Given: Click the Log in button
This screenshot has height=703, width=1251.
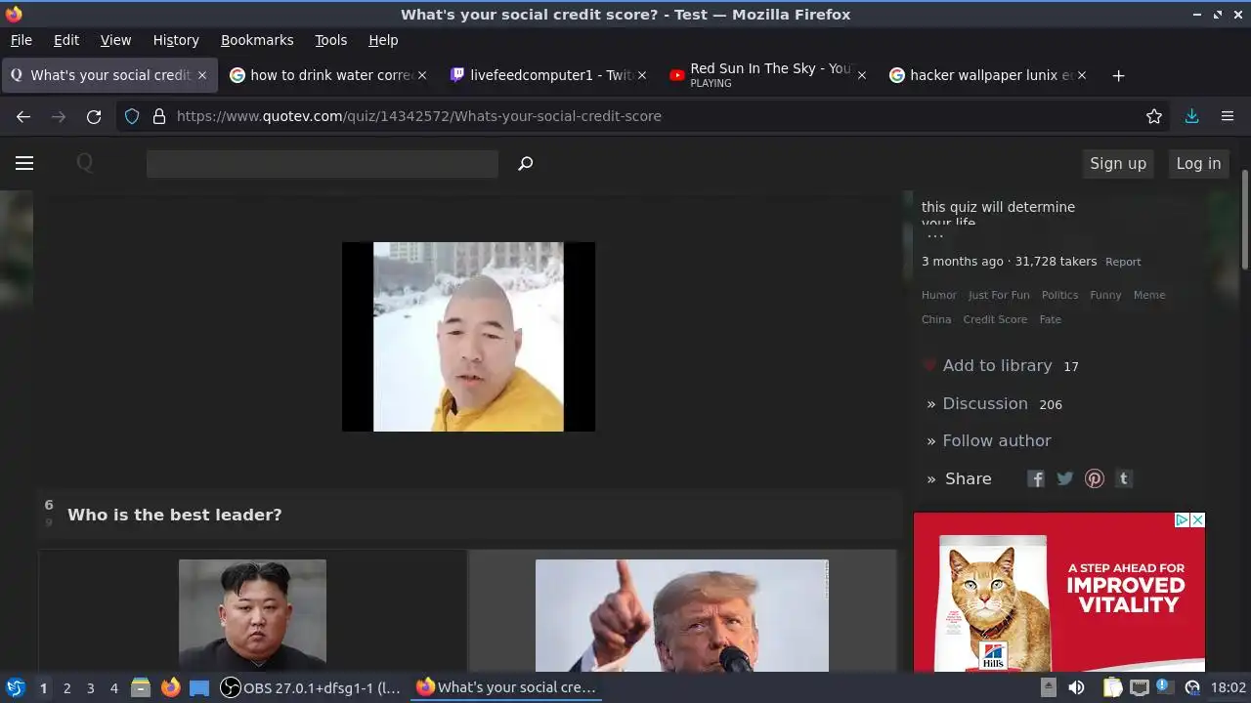Looking at the screenshot, I should pos(1198,163).
